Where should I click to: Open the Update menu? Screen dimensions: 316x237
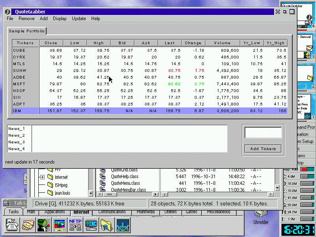(79, 19)
